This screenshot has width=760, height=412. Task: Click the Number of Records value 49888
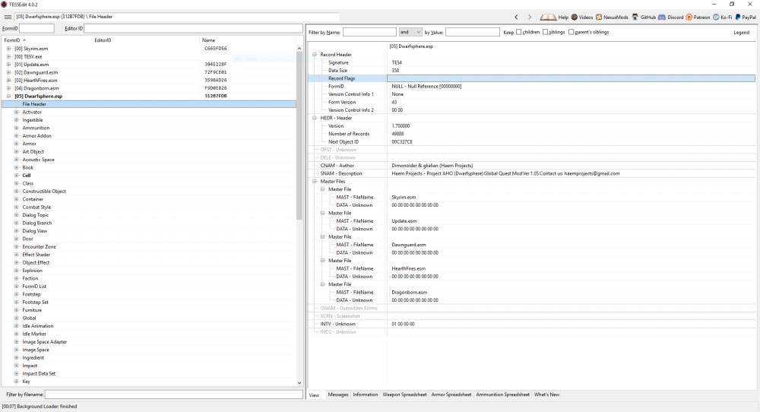pos(398,134)
